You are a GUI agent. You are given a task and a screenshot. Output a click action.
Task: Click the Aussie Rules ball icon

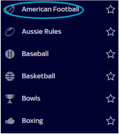[x=10, y=32]
